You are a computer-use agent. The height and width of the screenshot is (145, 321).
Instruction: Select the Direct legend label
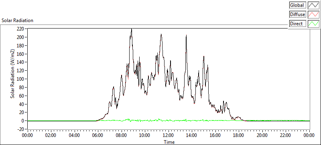click(298, 24)
